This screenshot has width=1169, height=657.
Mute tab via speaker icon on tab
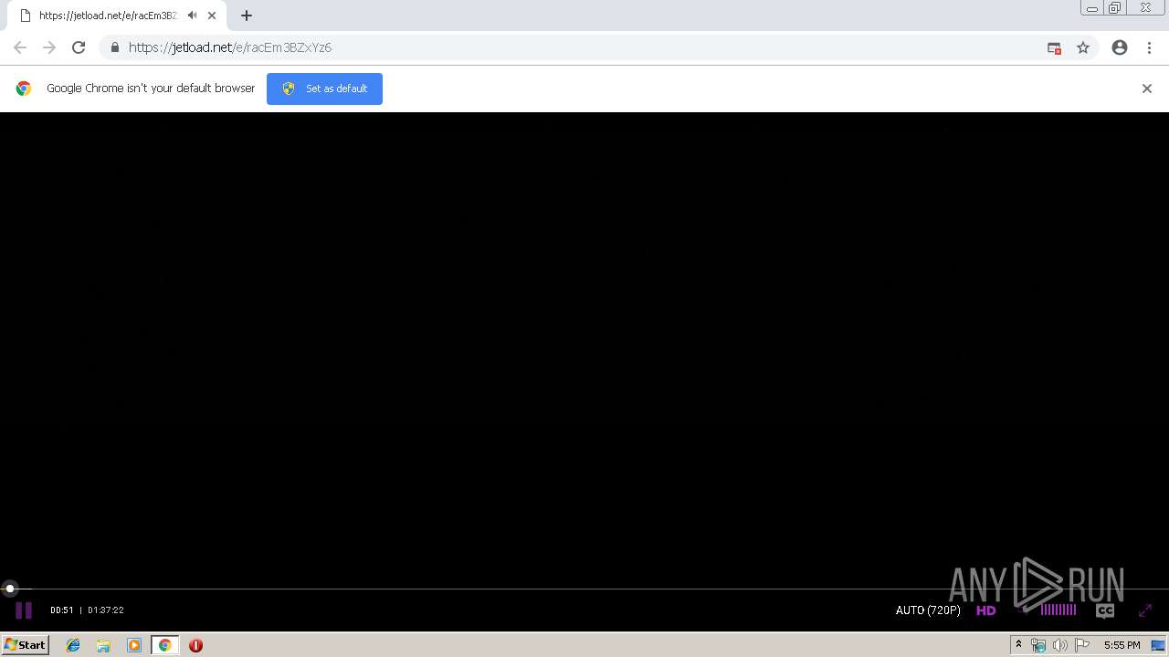[192, 16]
